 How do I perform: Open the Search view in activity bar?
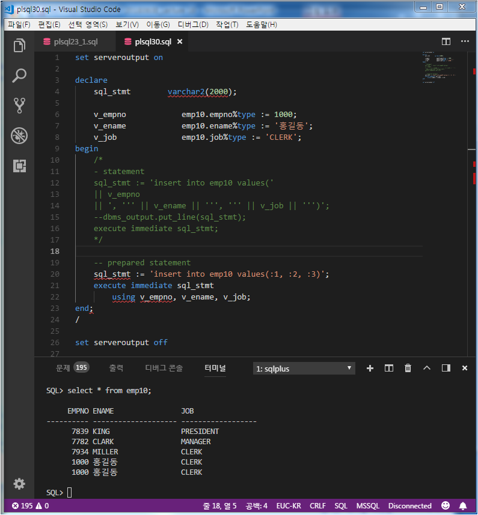pyautogui.click(x=19, y=76)
